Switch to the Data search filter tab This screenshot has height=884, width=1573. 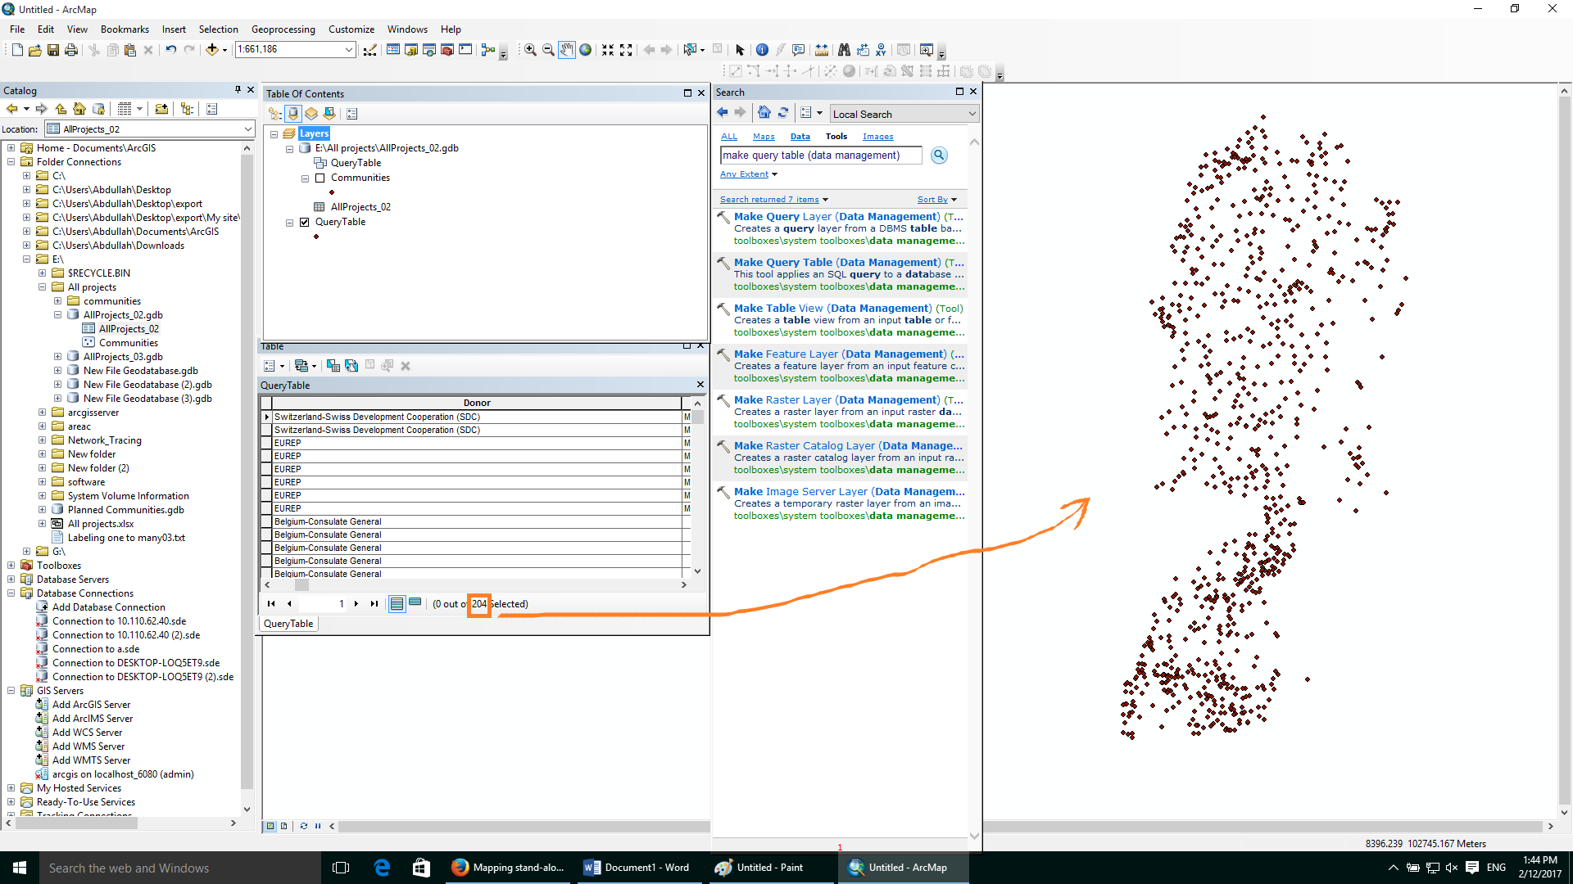point(800,137)
